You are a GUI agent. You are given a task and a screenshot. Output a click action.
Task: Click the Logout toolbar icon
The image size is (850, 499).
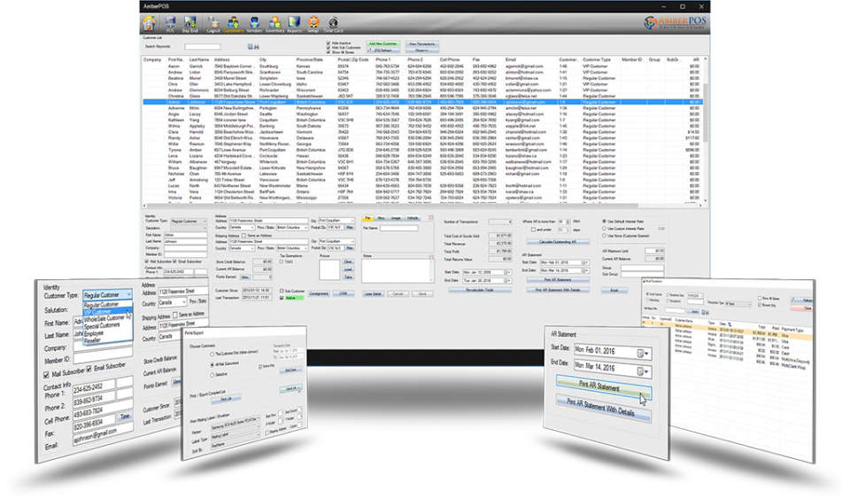pos(213,24)
